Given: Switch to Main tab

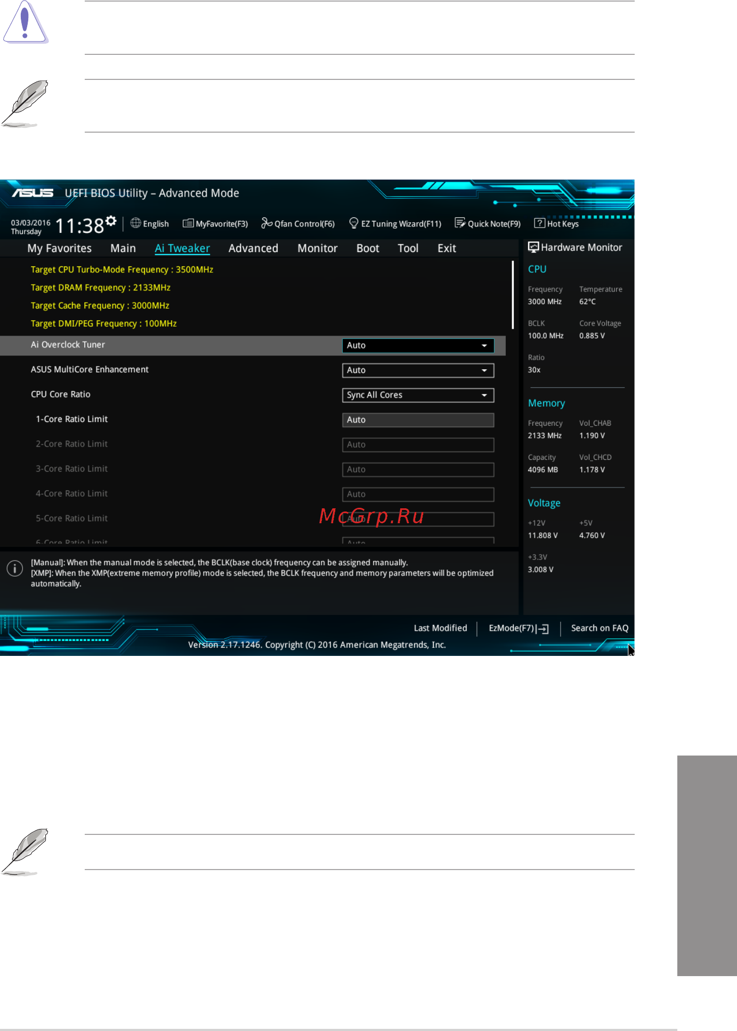Looking at the screenshot, I should [x=123, y=248].
